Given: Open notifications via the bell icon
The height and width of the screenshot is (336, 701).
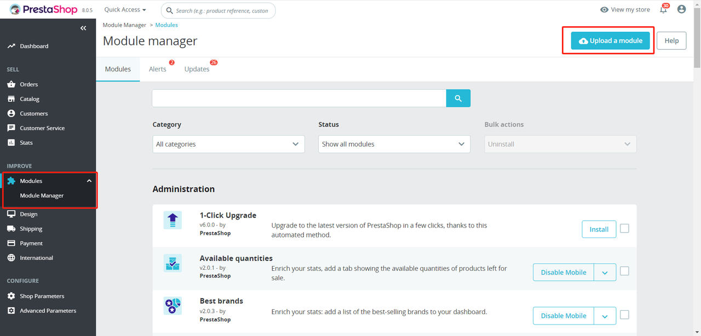Looking at the screenshot, I should (x=663, y=9).
